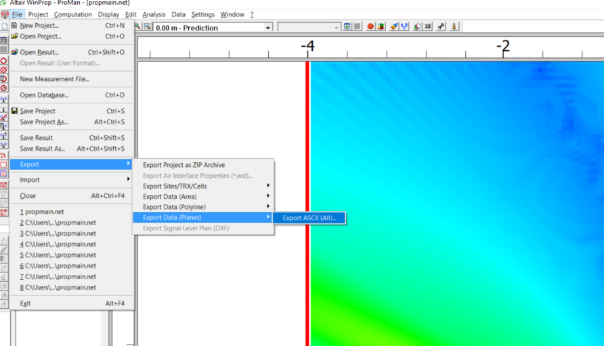Open the Project menu
The width and height of the screenshot is (604, 346).
(38, 14)
